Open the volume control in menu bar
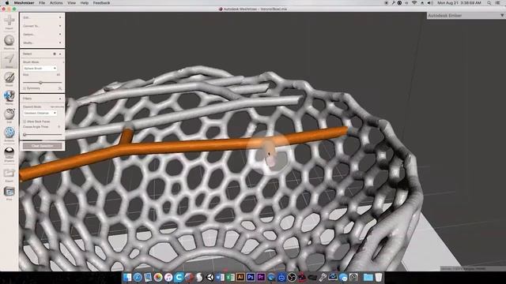Screen dimensions: 506x284 click(x=430, y=3)
